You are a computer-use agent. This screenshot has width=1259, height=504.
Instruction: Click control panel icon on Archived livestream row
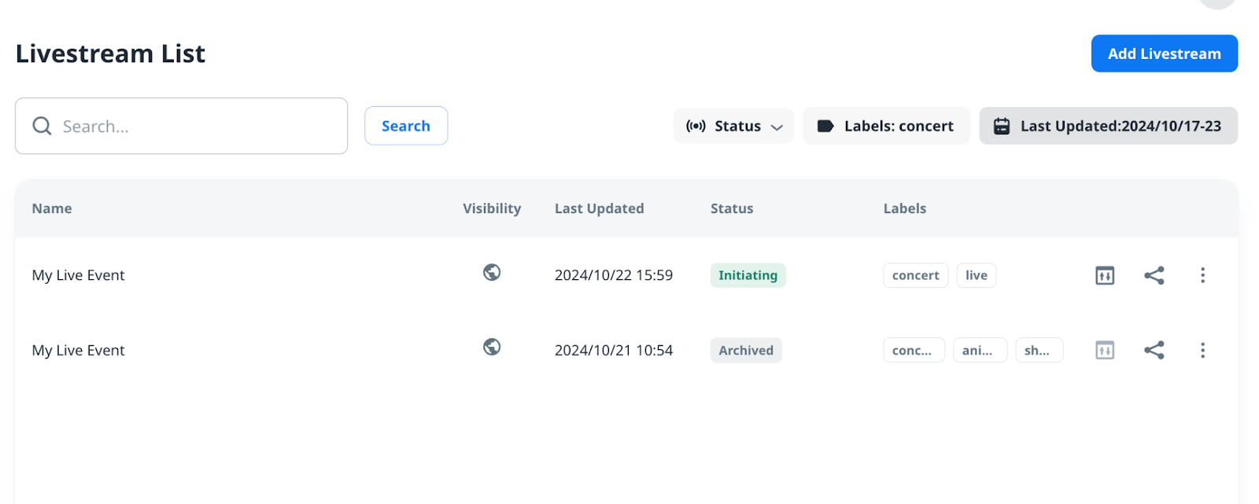[x=1105, y=351]
